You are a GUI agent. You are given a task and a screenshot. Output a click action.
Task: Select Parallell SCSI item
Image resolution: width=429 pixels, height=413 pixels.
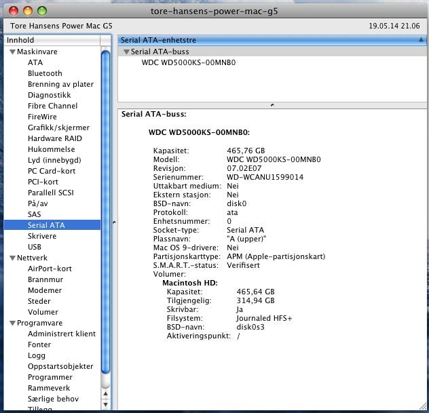[x=51, y=193]
